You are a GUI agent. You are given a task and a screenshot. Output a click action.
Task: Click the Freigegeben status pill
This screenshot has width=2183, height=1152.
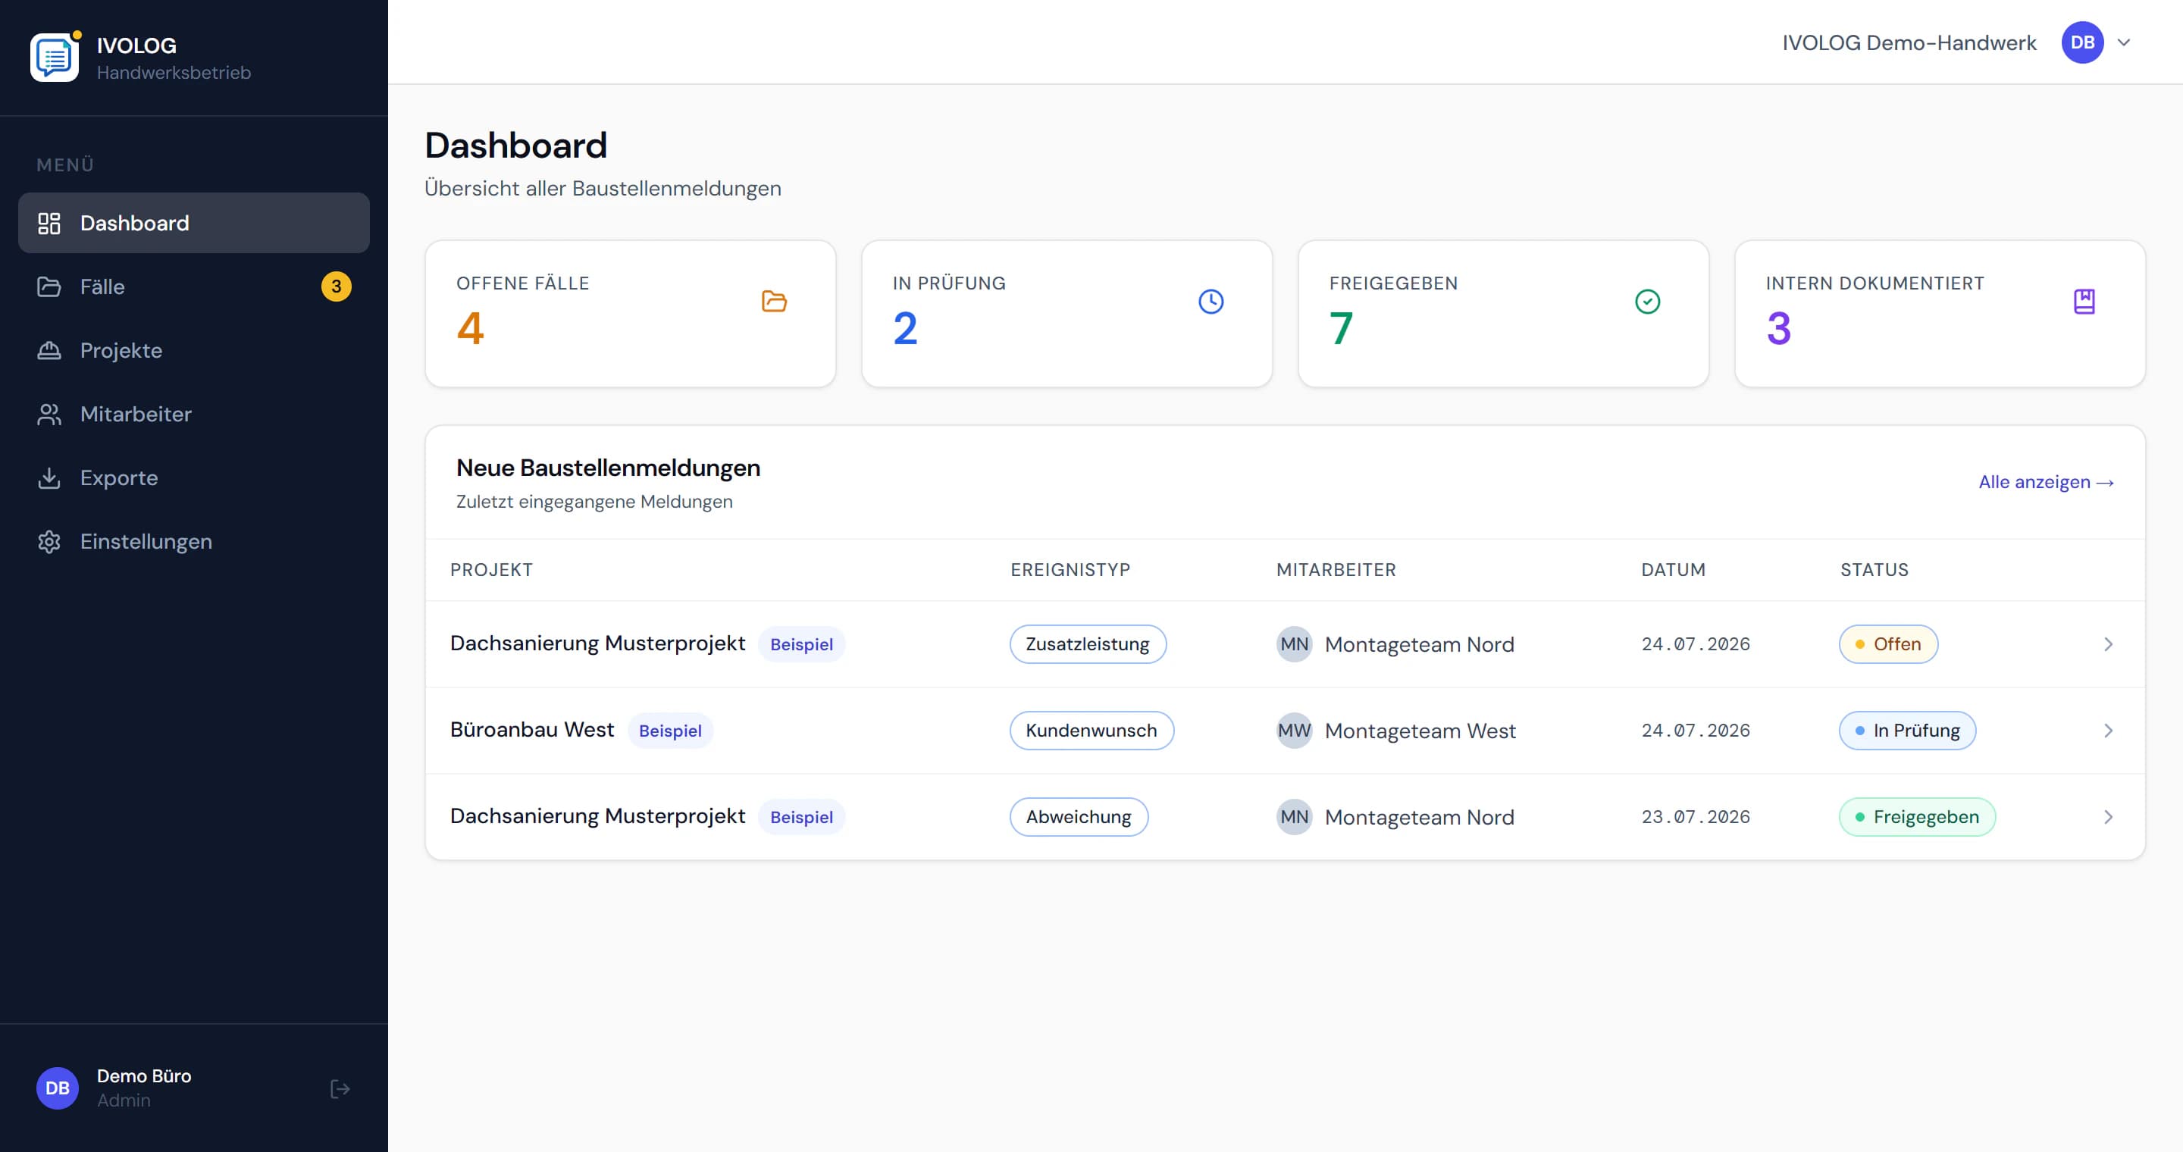click(1917, 818)
